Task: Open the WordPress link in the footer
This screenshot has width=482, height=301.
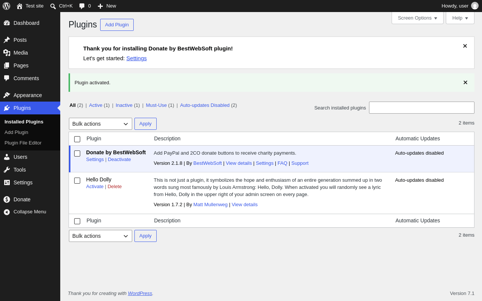Action: 140,293
